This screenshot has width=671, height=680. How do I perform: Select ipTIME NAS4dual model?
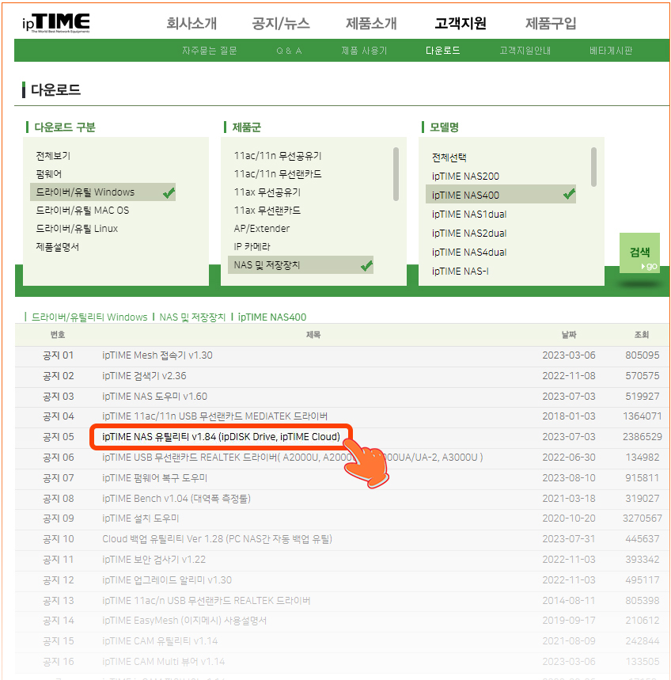(469, 253)
